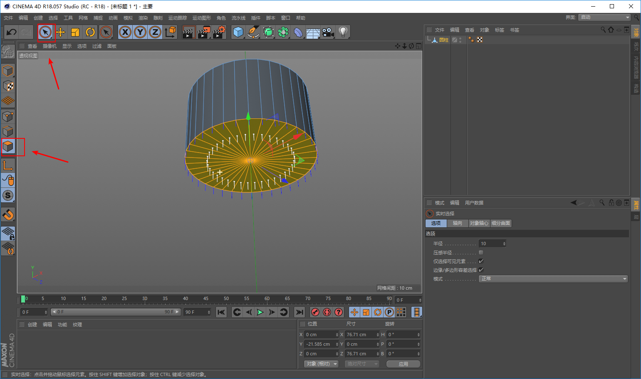641x379 pixels.
Task: Click the blue Bend deformer icon
Action: pyautogui.click(x=298, y=32)
